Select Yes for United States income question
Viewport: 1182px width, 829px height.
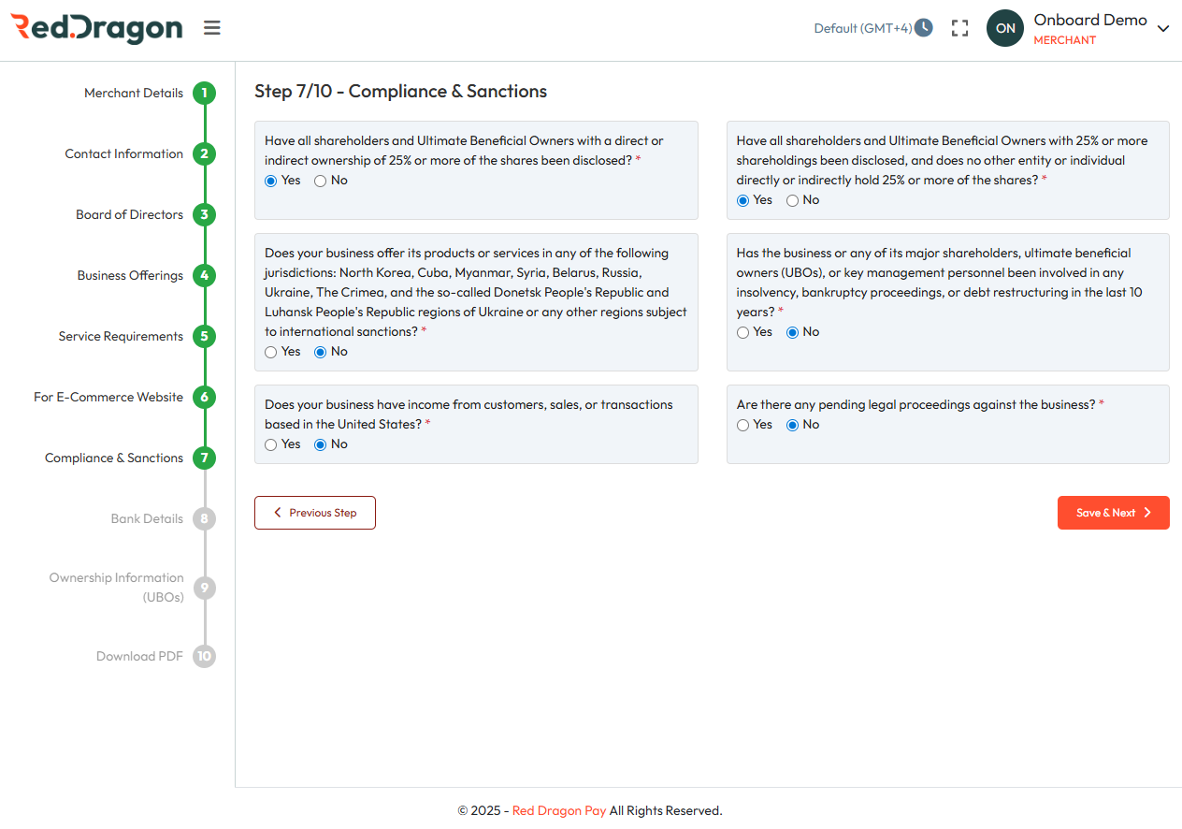click(x=271, y=445)
